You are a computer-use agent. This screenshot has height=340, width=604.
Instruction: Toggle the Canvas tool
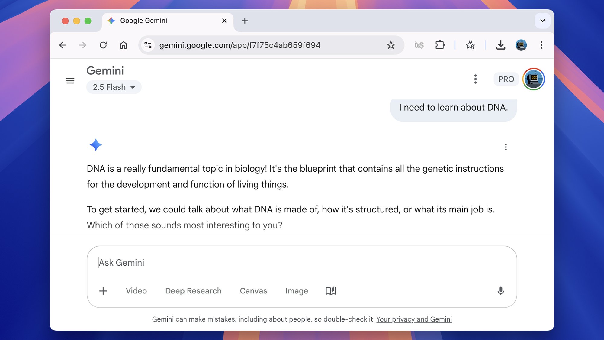point(253,291)
